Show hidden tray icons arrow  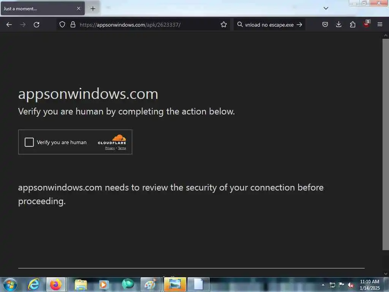[323, 285]
